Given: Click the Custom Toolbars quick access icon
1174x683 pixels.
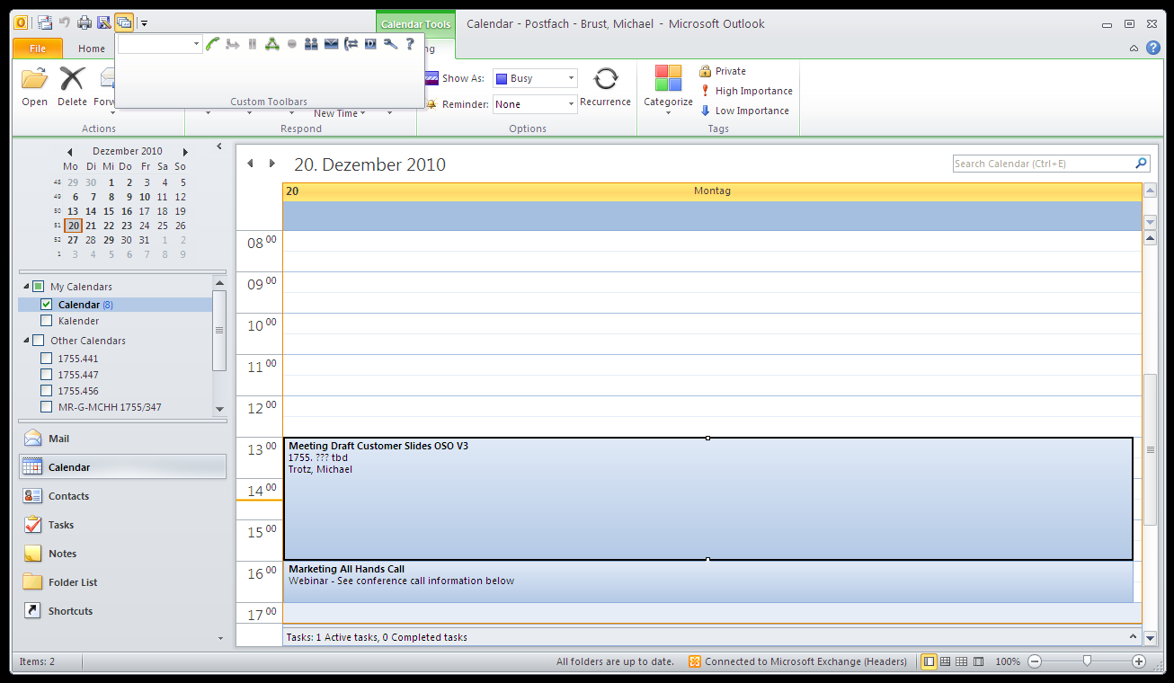Looking at the screenshot, I should click(x=124, y=23).
